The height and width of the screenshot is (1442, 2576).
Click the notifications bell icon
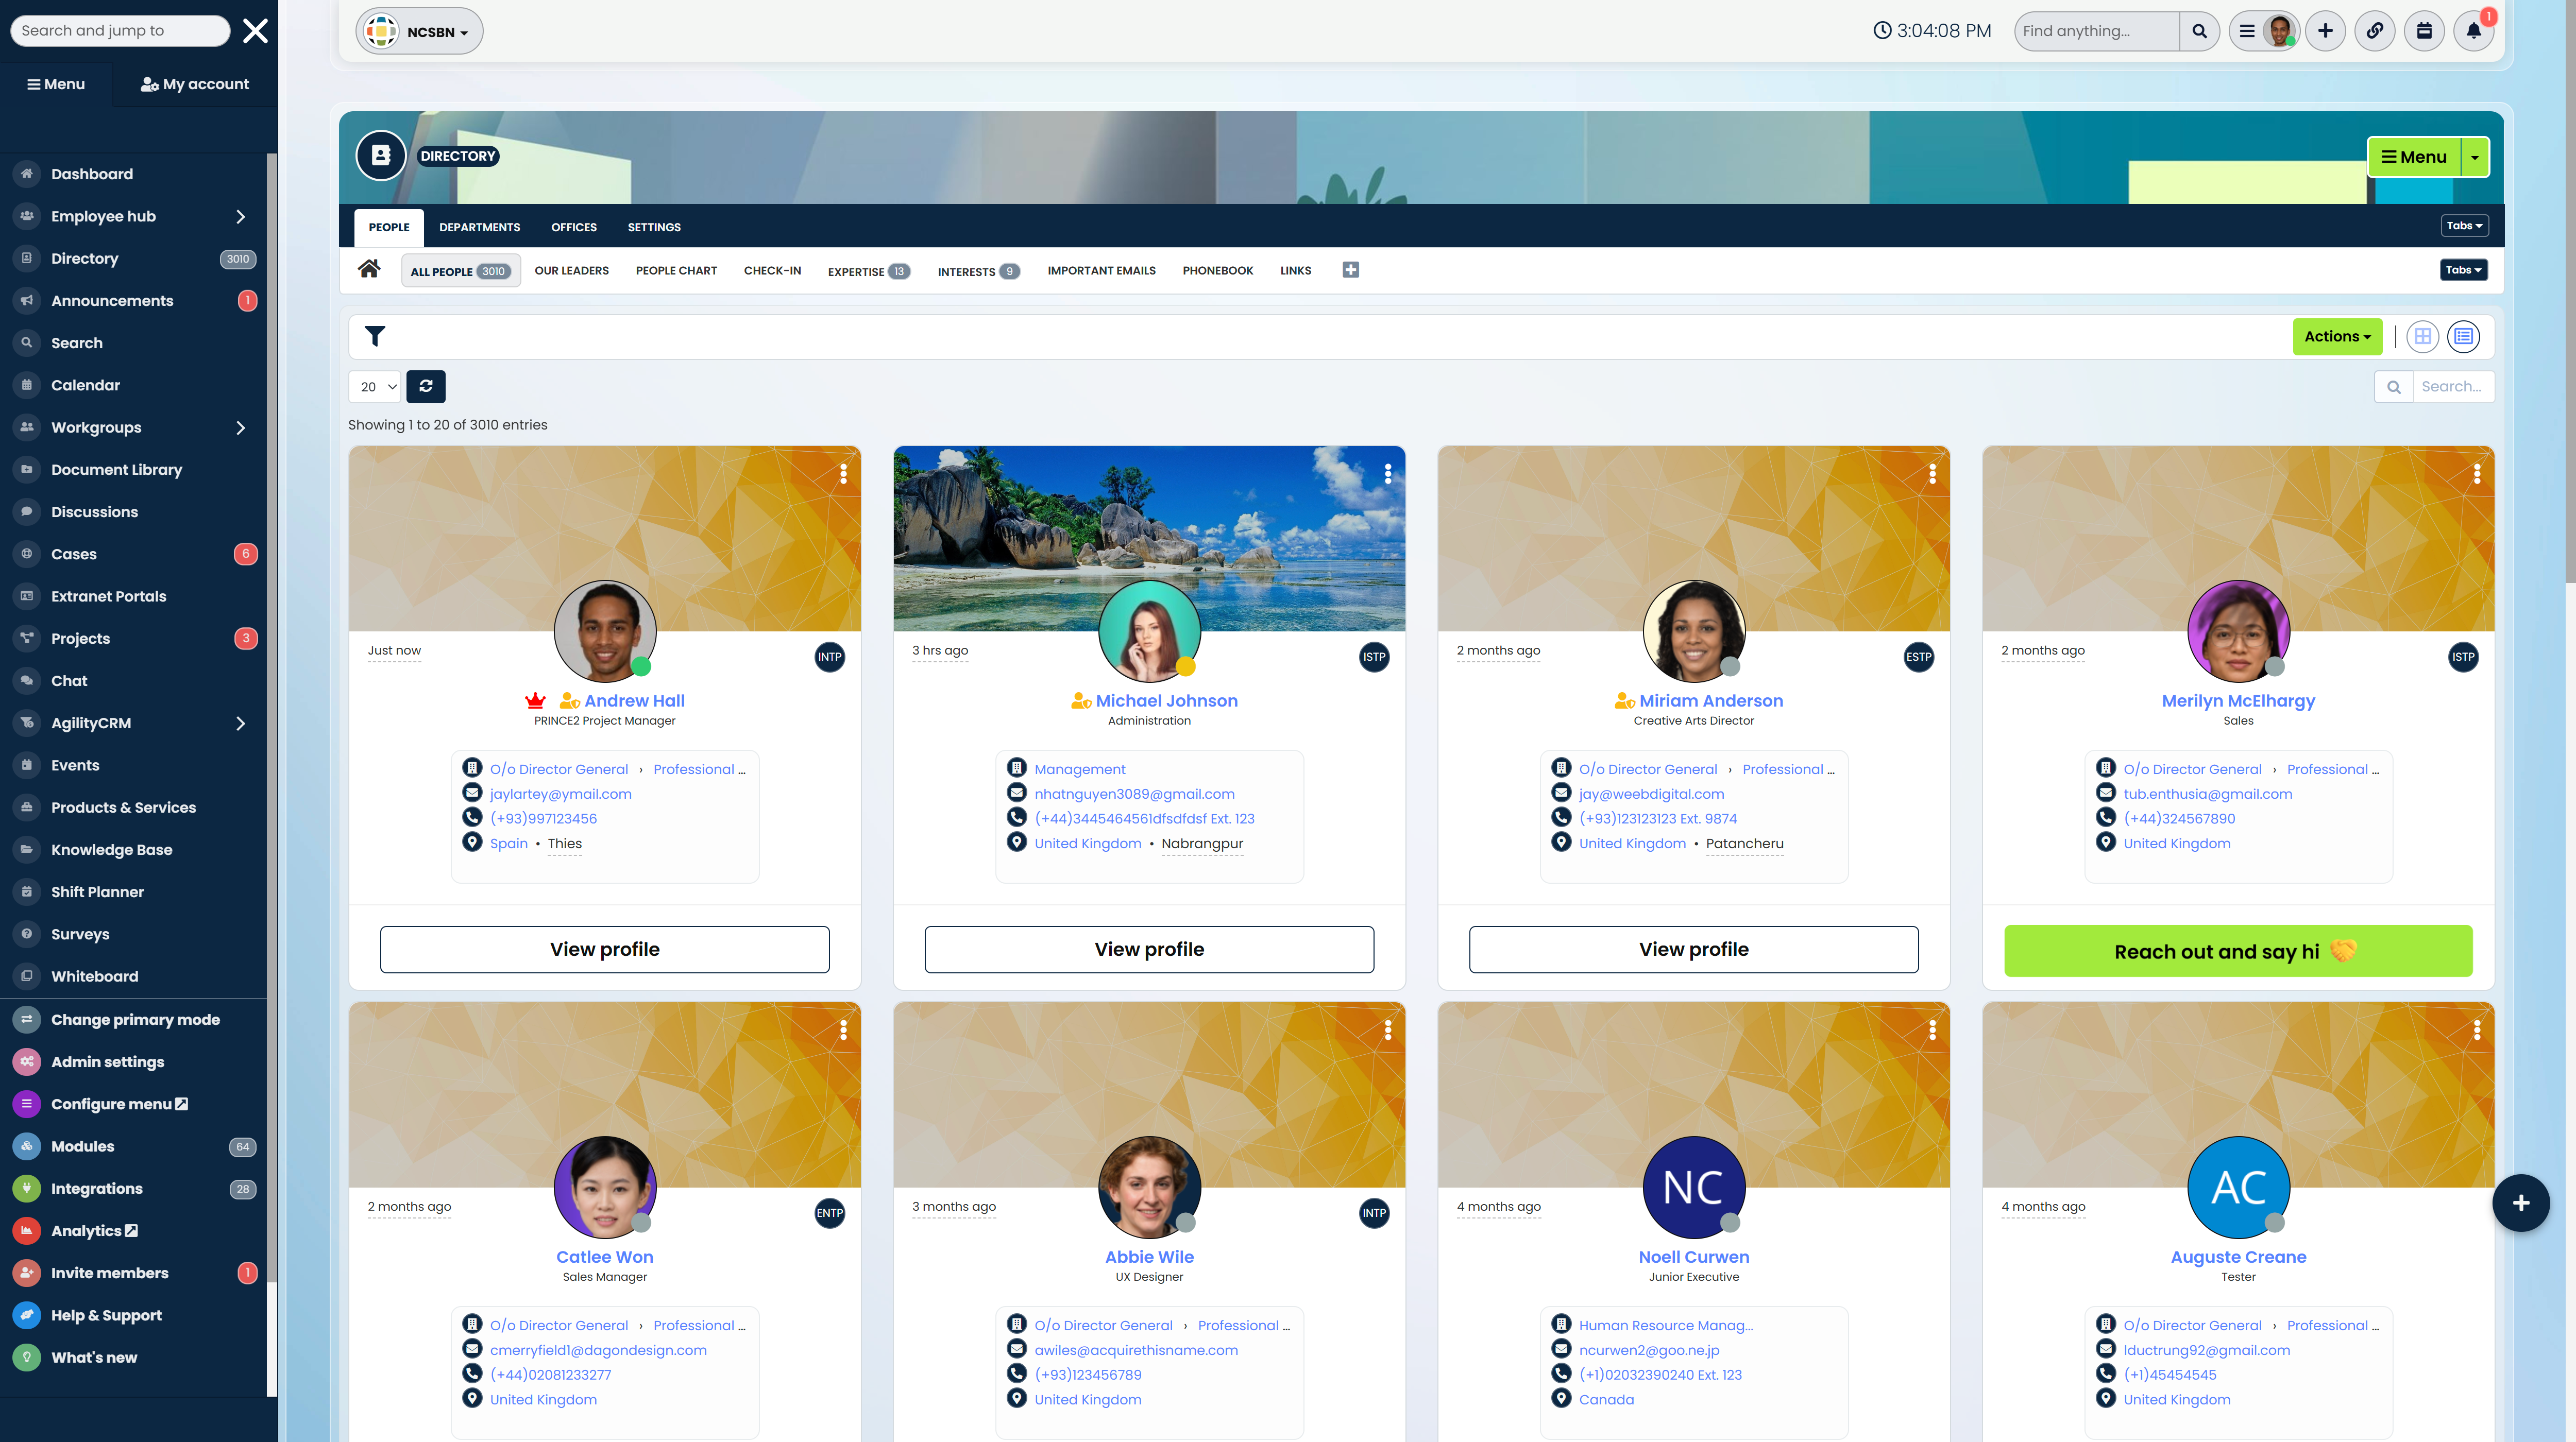pos(2473,31)
